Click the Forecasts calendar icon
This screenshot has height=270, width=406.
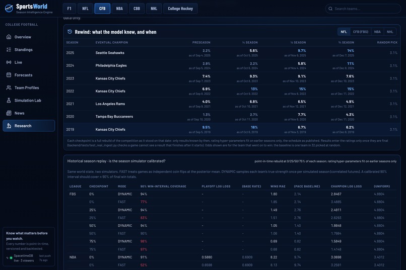pos(9,75)
